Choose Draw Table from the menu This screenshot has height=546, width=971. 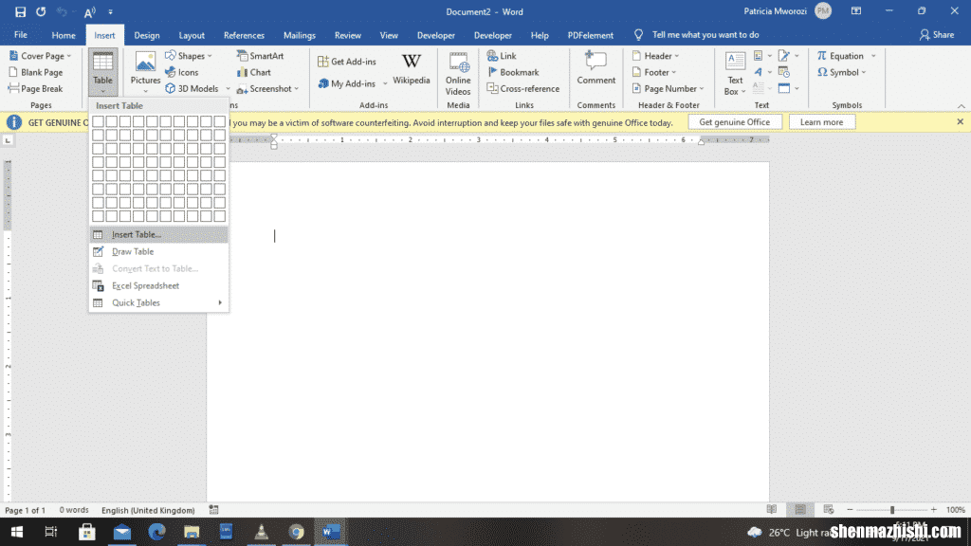coord(158,252)
